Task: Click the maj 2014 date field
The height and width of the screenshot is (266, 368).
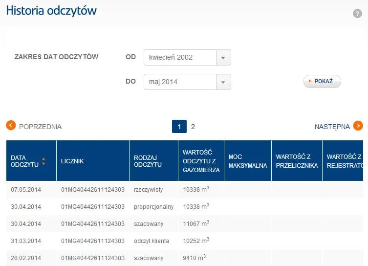Action: (x=180, y=82)
